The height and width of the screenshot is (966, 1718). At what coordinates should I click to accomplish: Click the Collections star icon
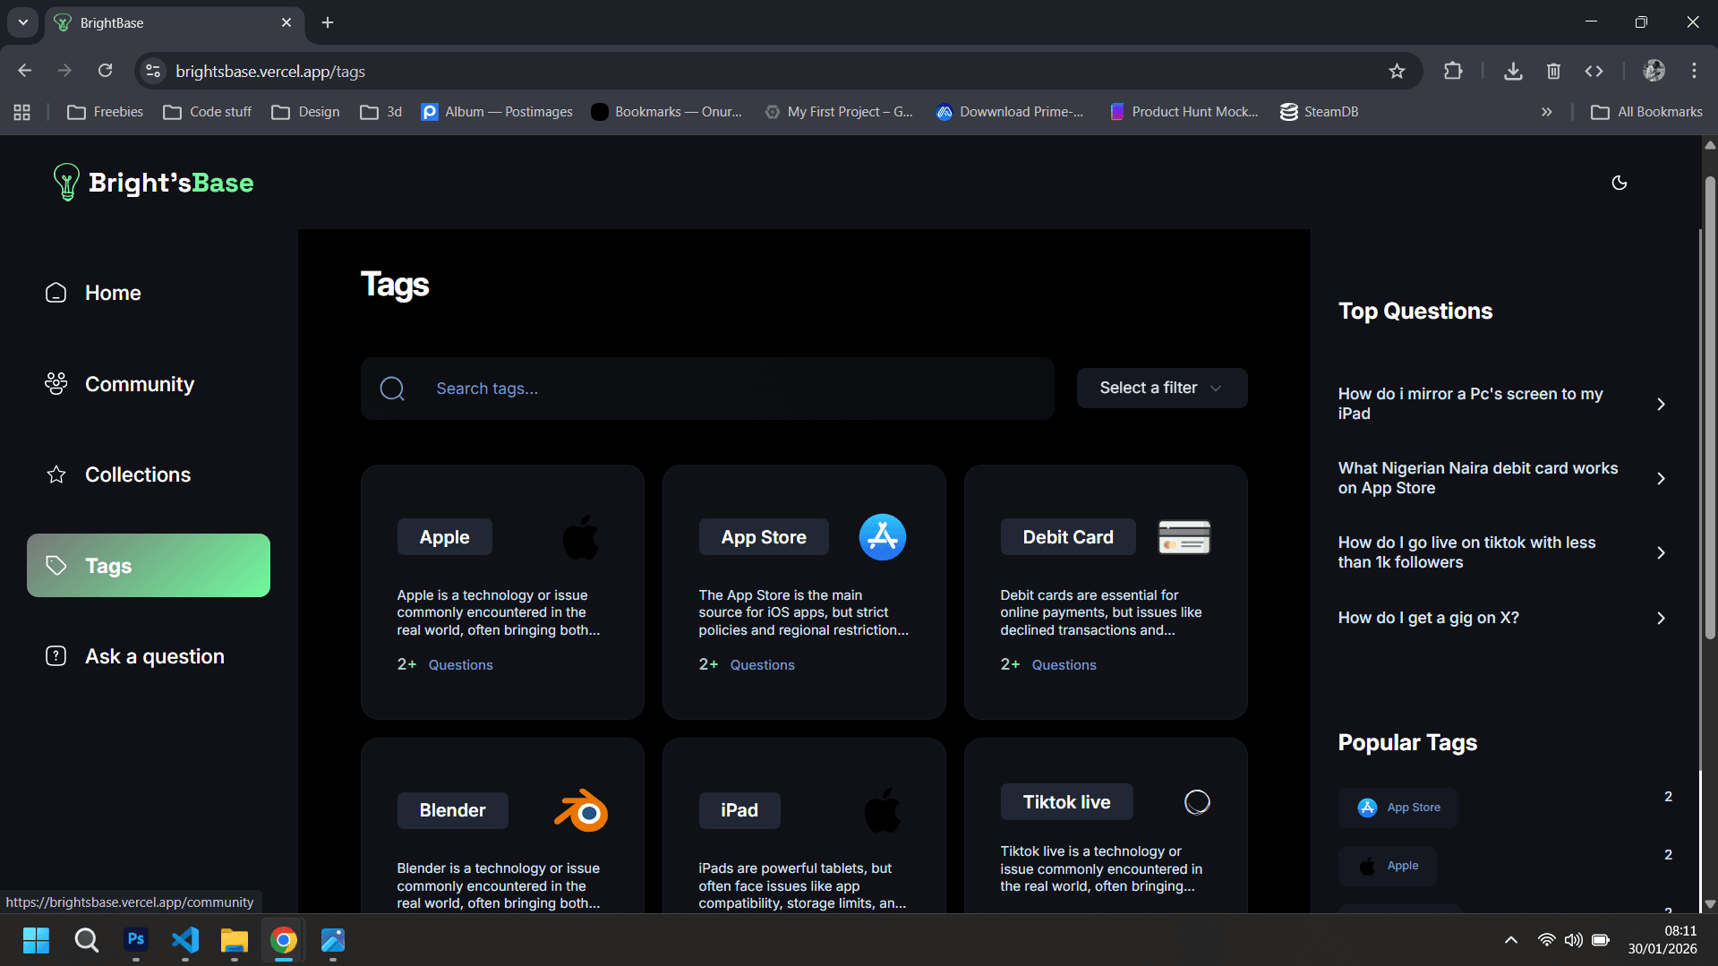coord(56,474)
